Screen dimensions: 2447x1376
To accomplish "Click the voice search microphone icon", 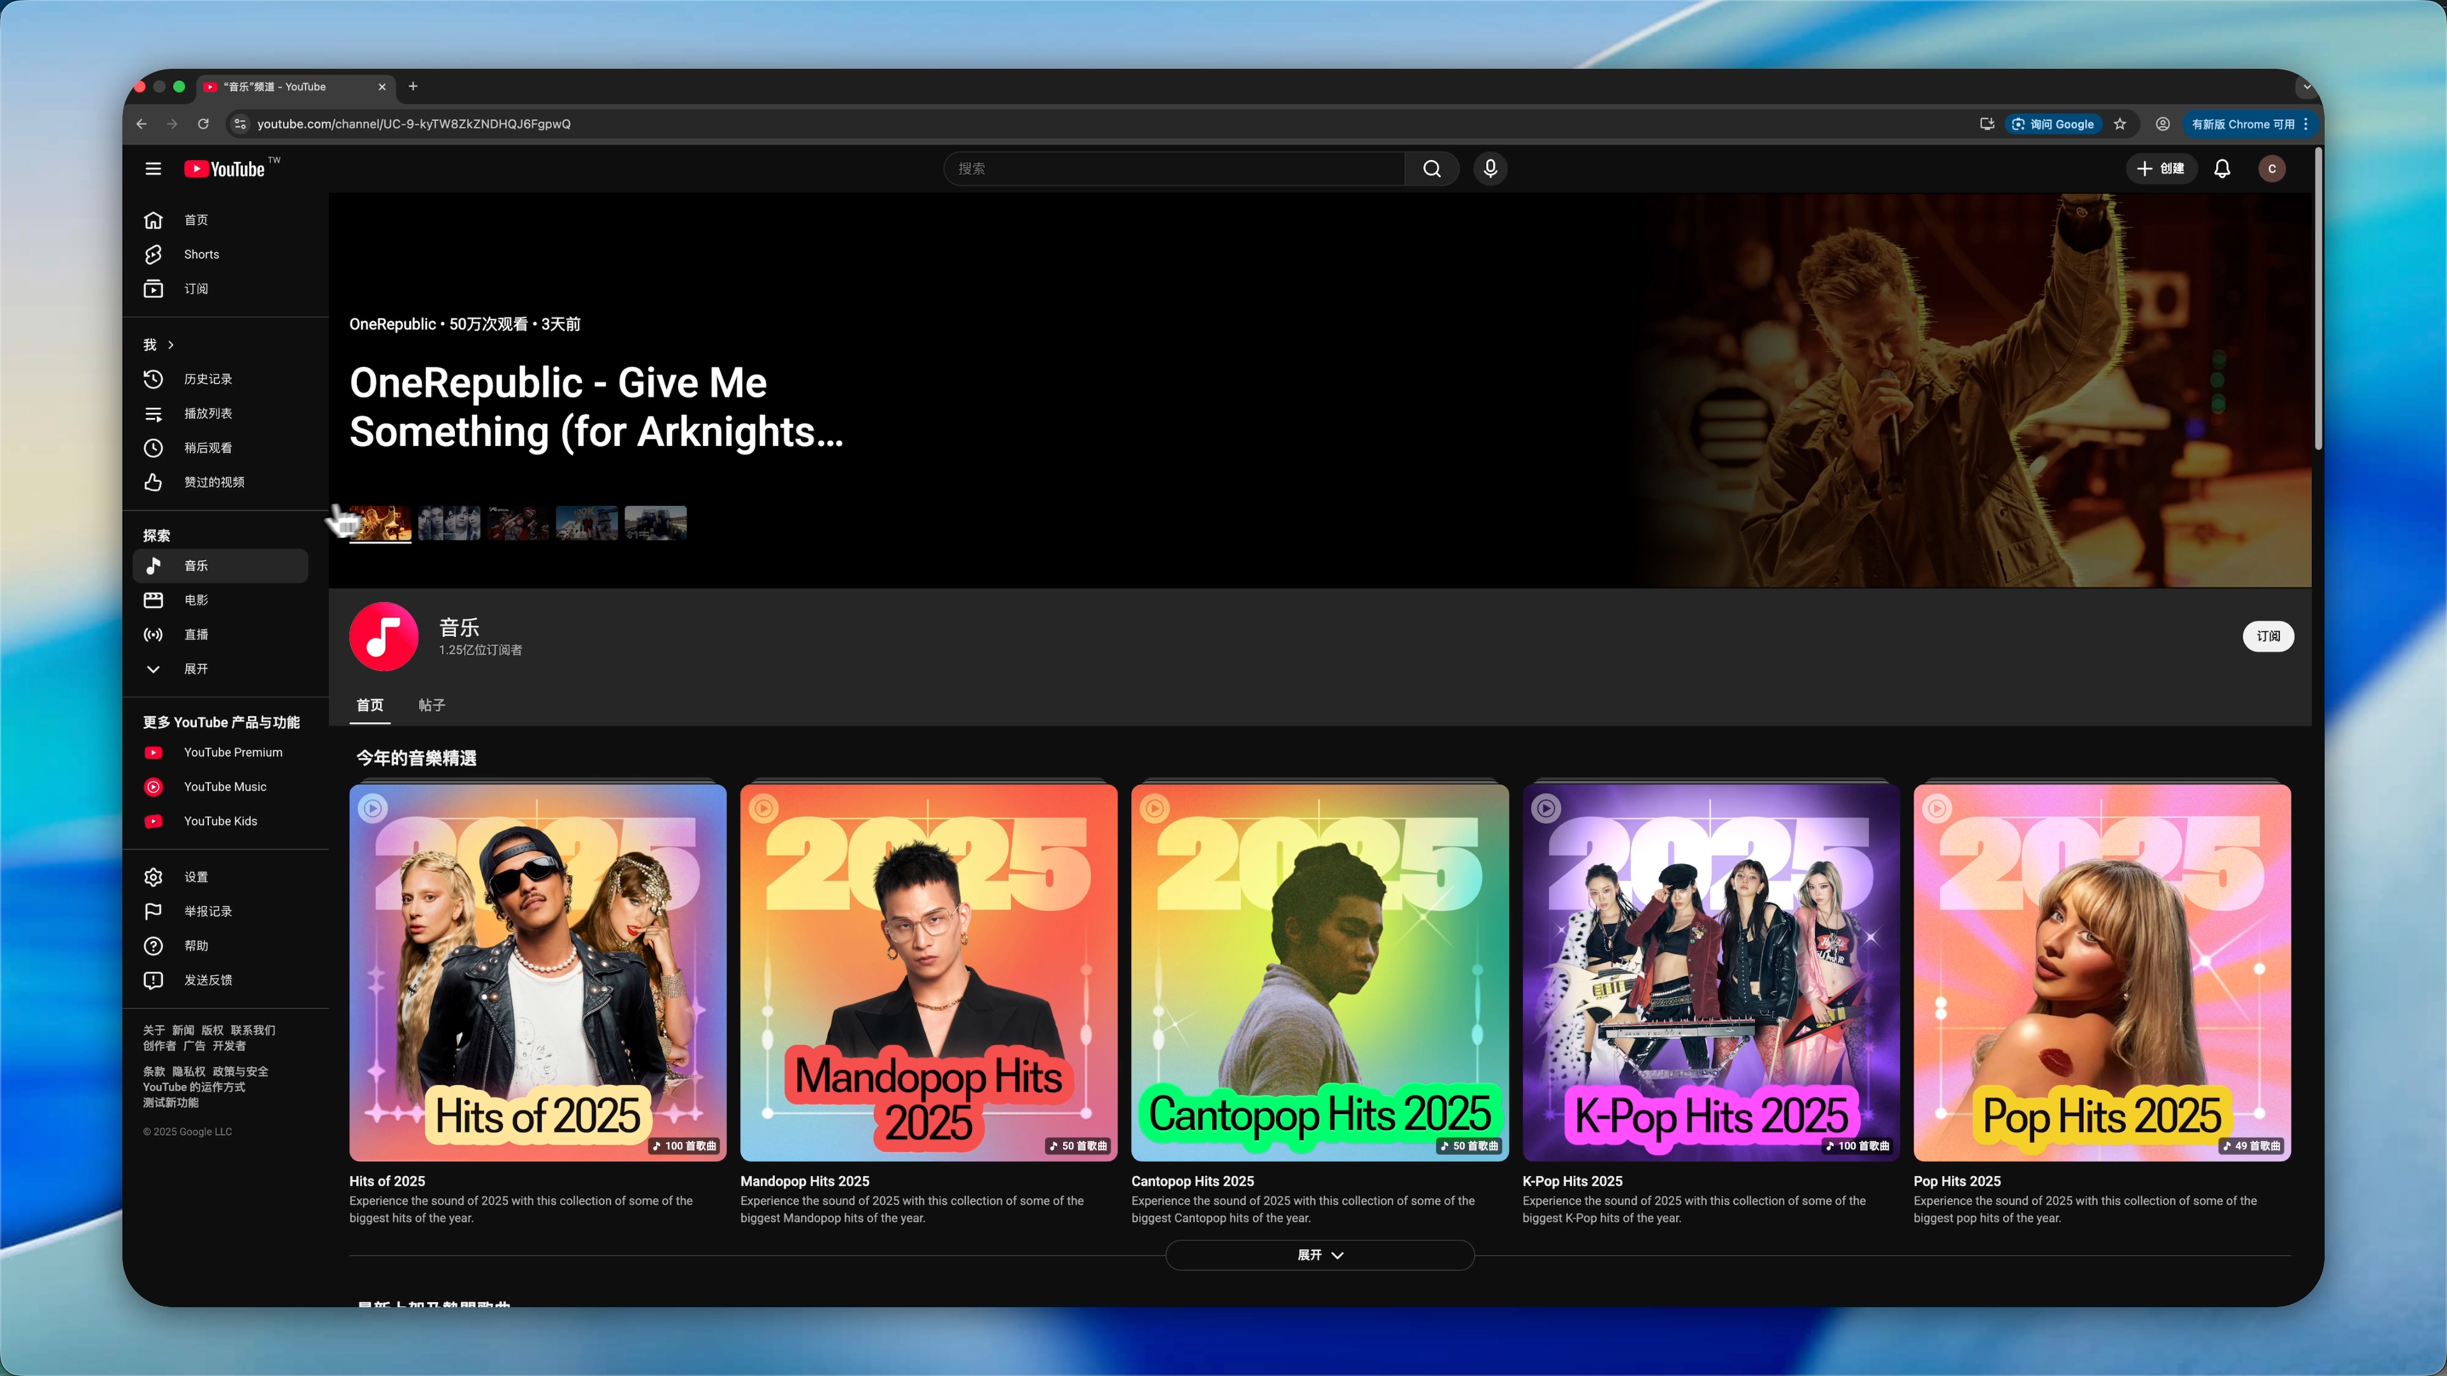I will click(x=1489, y=168).
